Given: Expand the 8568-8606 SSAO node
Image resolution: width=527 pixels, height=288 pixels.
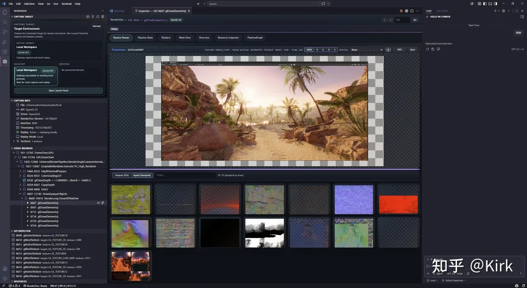Looking at the screenshot, I should point(20,189).
